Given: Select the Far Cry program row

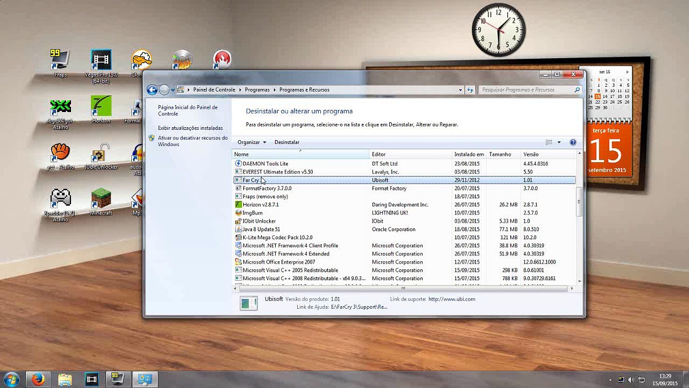Looking at the screenshot, I should coord(405,180).
